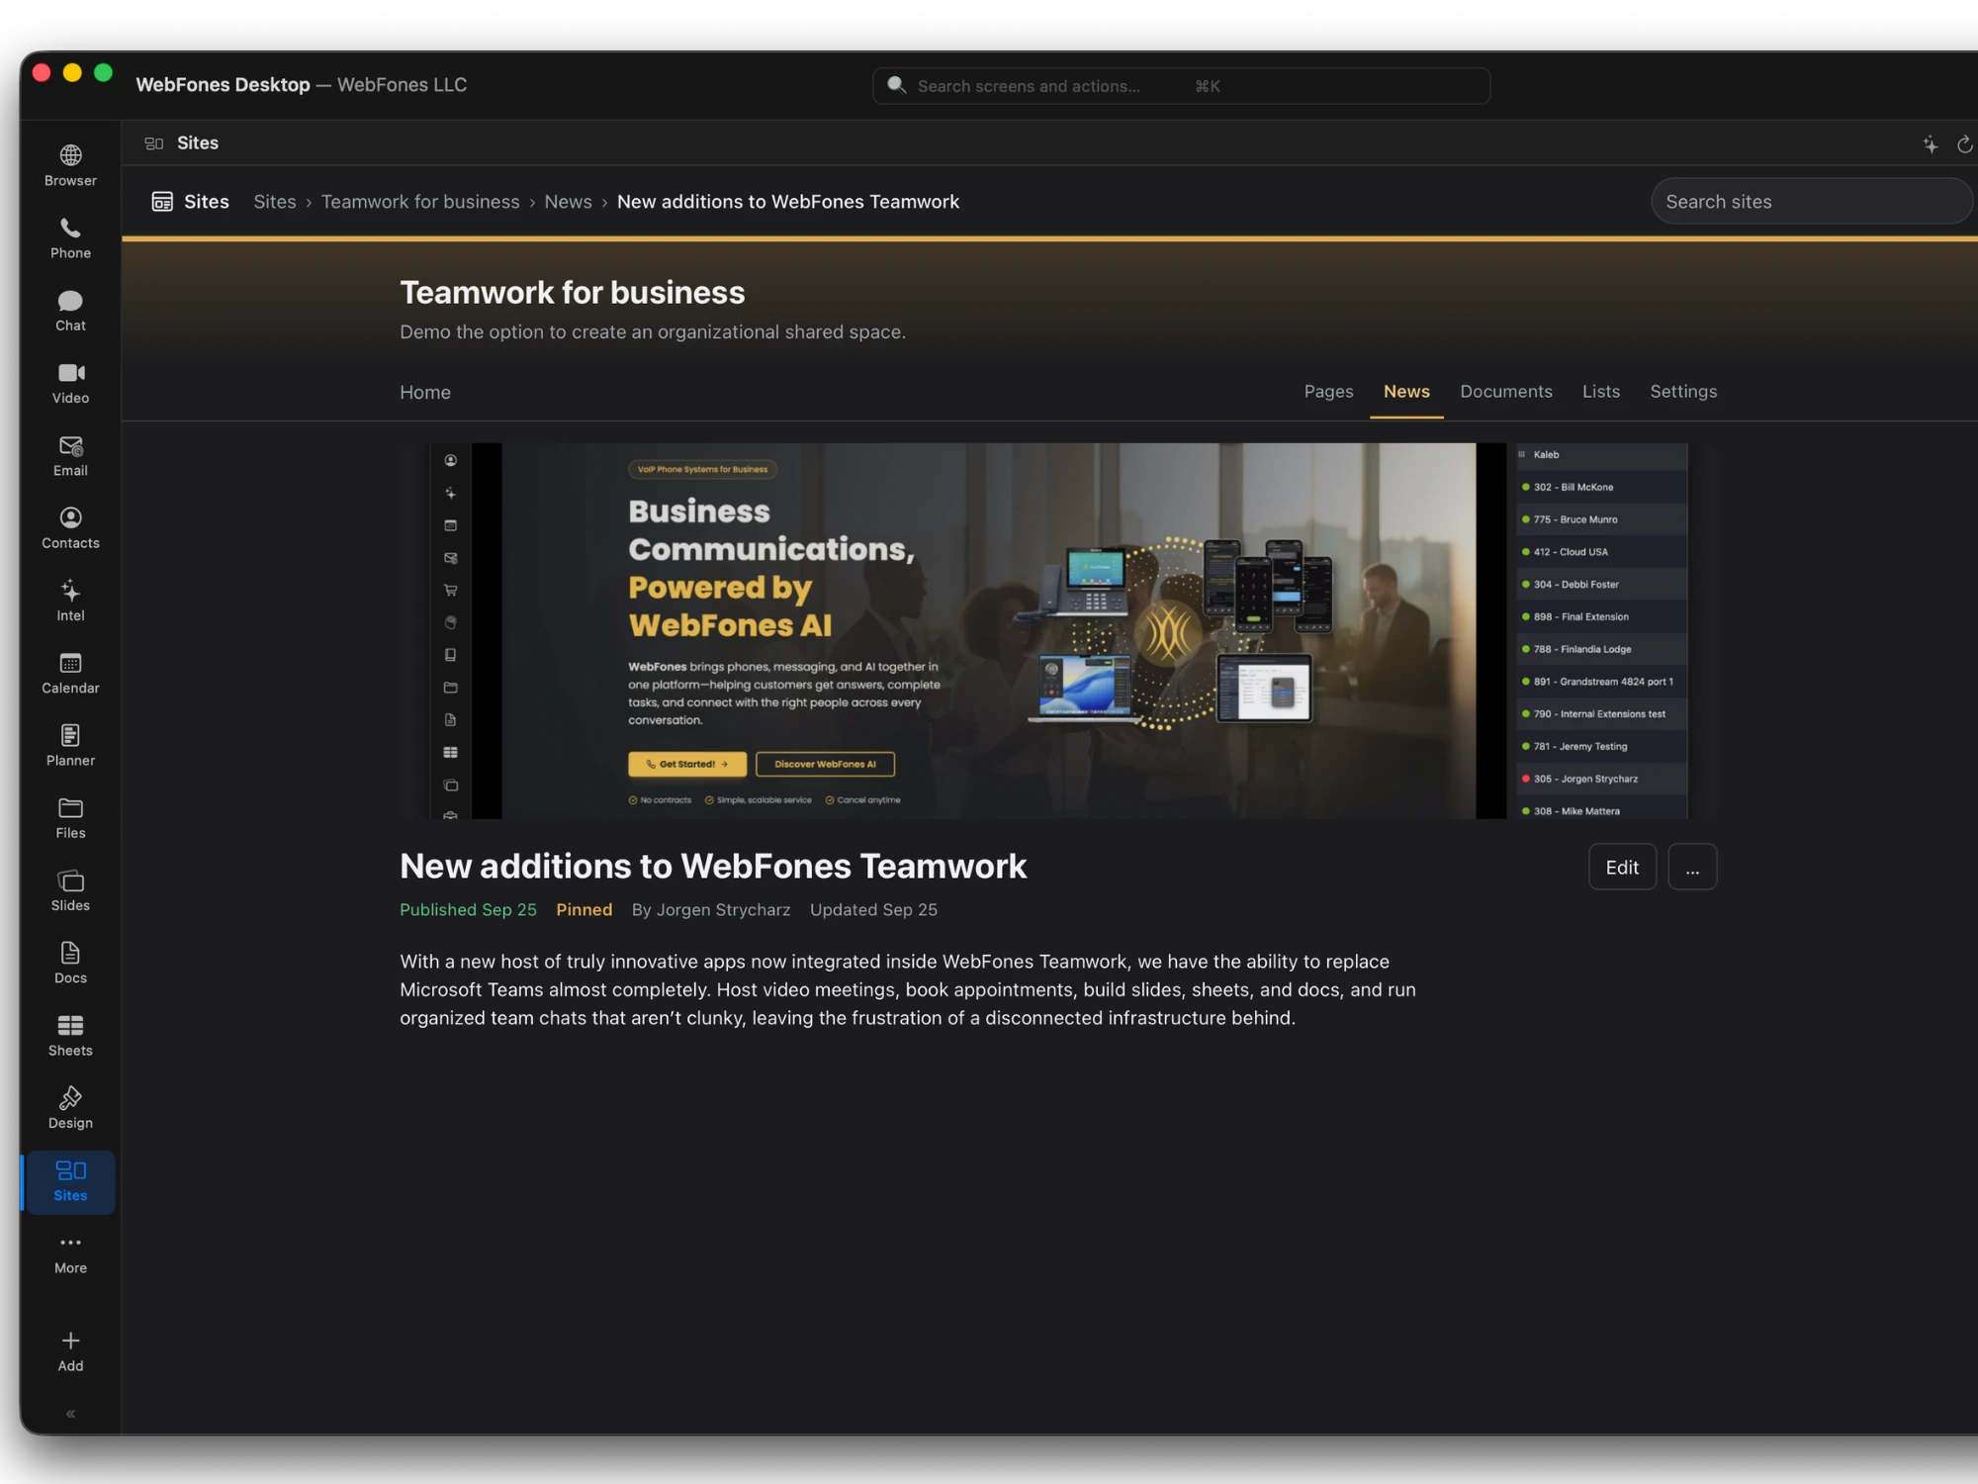Open the Phone app
The image size is (1978, 1484).
point(70,238)
